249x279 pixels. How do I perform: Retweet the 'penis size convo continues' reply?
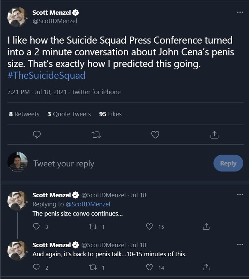pyautogui.click(x=93, y=227)
